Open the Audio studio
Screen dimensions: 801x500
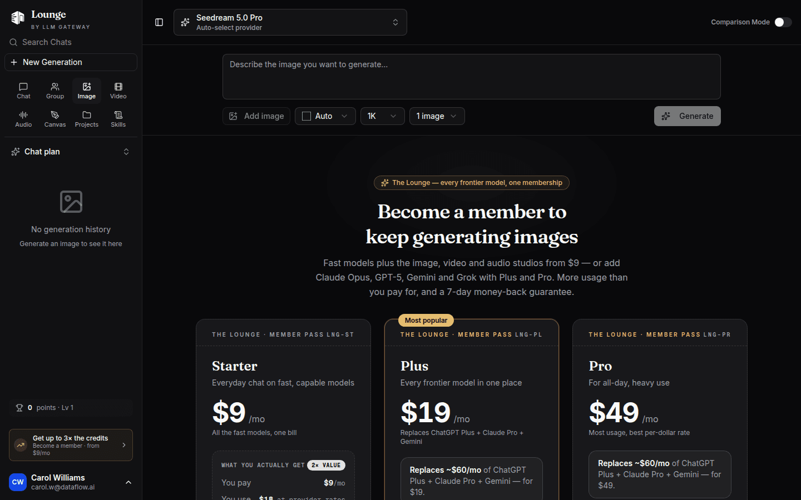[x=23, y=119]
